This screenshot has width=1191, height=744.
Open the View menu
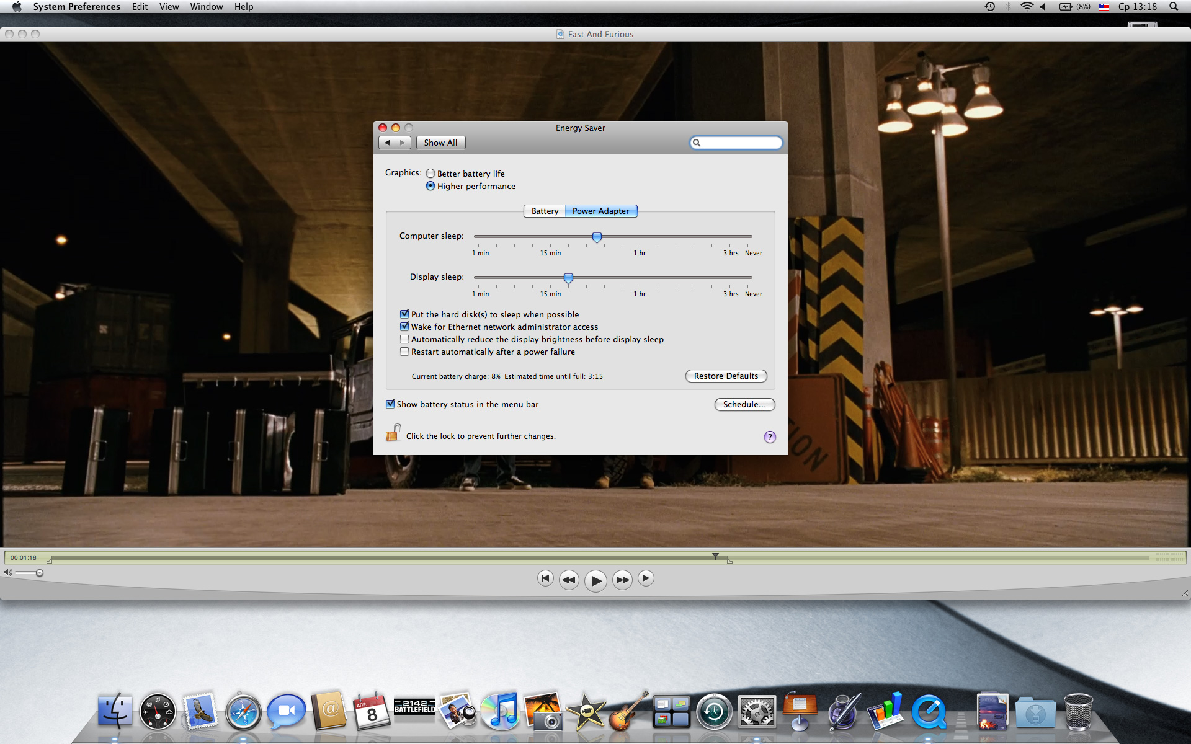pyautogui.click(x=169, y=6)
